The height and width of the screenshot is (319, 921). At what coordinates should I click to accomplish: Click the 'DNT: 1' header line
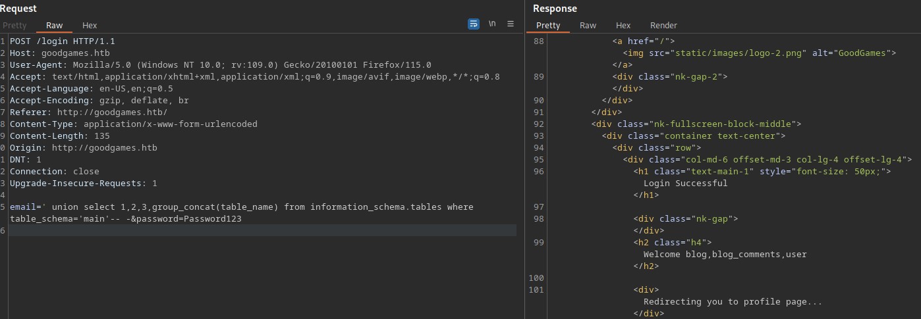[26, 159]
